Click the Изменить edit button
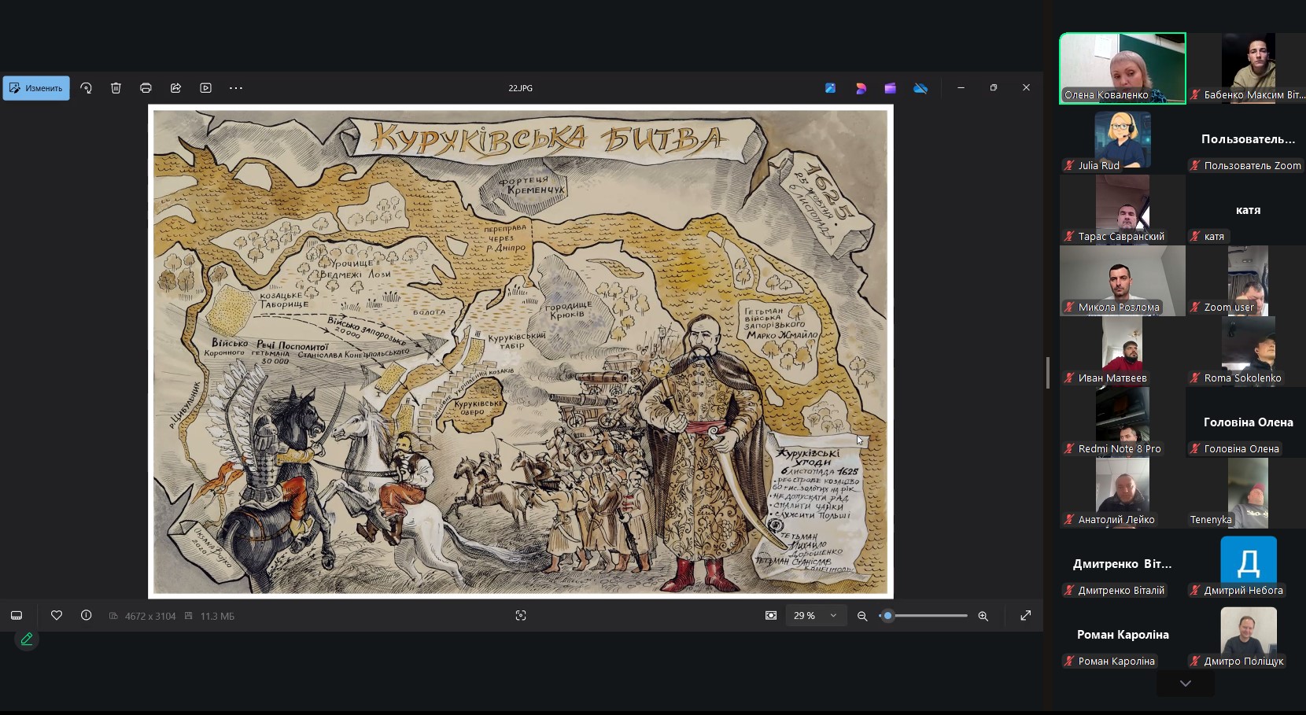Viewport: 1306px width, 715px height. (36, 88)
